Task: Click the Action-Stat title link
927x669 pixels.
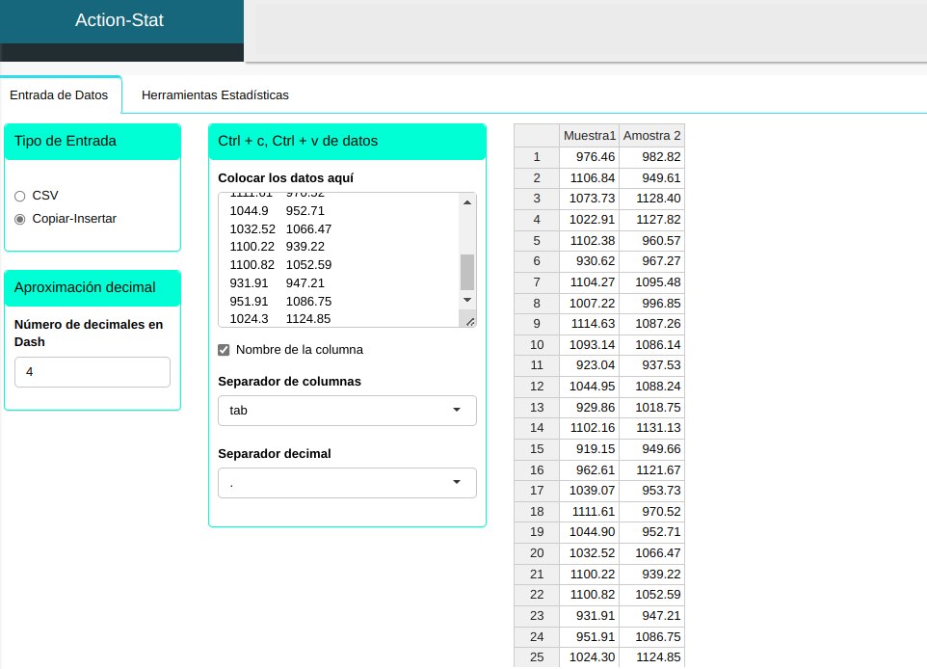Action: (x=119, y=20)
